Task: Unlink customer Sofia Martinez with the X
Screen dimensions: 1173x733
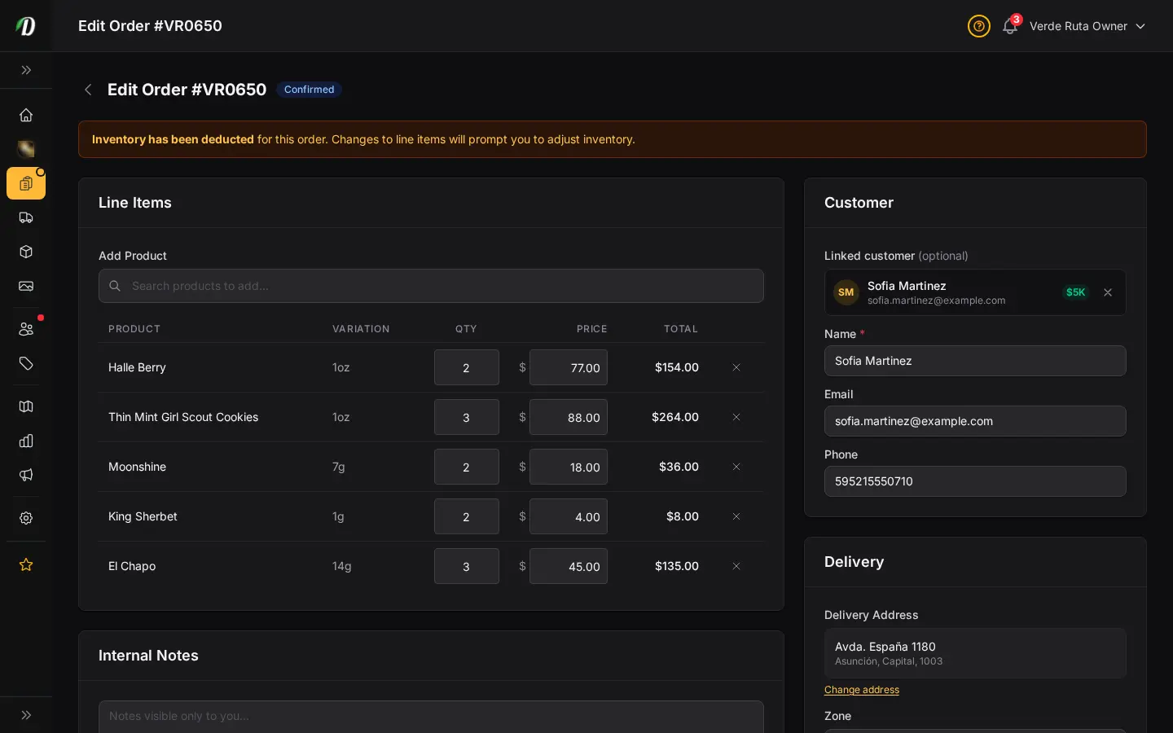Action: click(1108, 292)
